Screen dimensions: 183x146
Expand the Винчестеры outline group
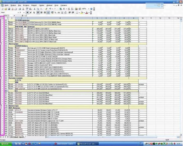click(1, 106)
